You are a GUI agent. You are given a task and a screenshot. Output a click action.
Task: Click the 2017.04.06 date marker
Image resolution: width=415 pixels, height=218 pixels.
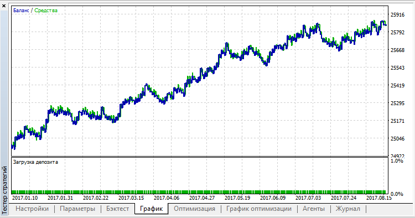(167, 198)
